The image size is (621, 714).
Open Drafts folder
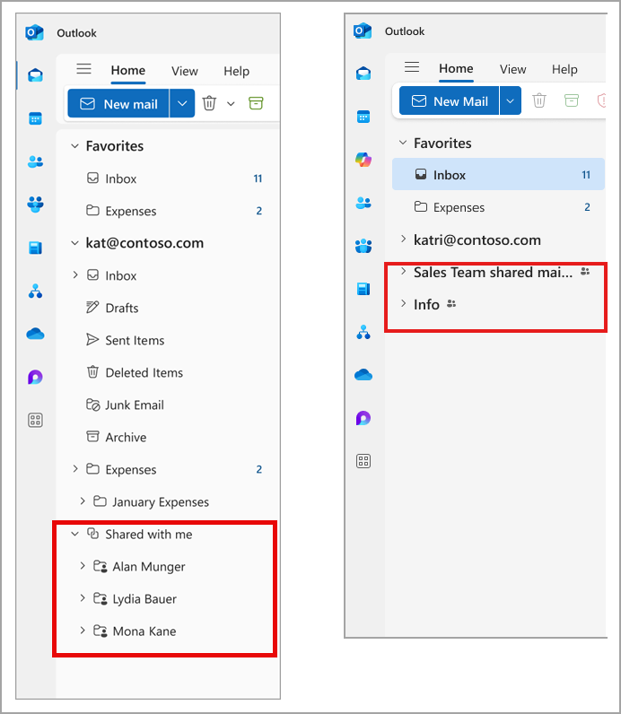point(167,308)
